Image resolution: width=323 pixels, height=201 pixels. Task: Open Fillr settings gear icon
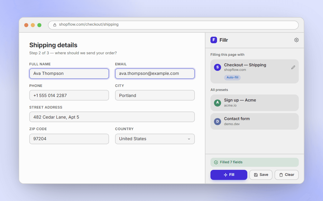(297, 40)
